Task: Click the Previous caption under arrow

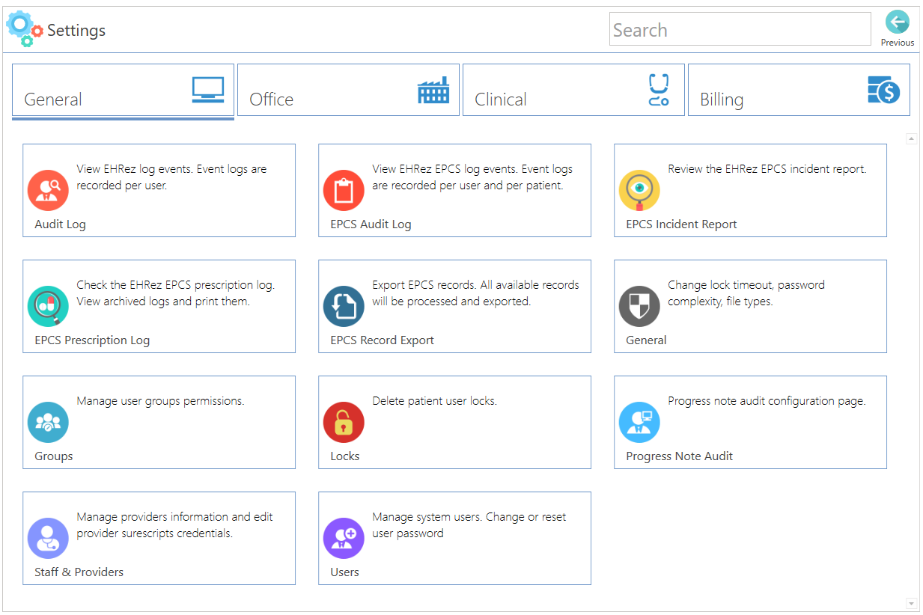Action: [x=897, y=43]
